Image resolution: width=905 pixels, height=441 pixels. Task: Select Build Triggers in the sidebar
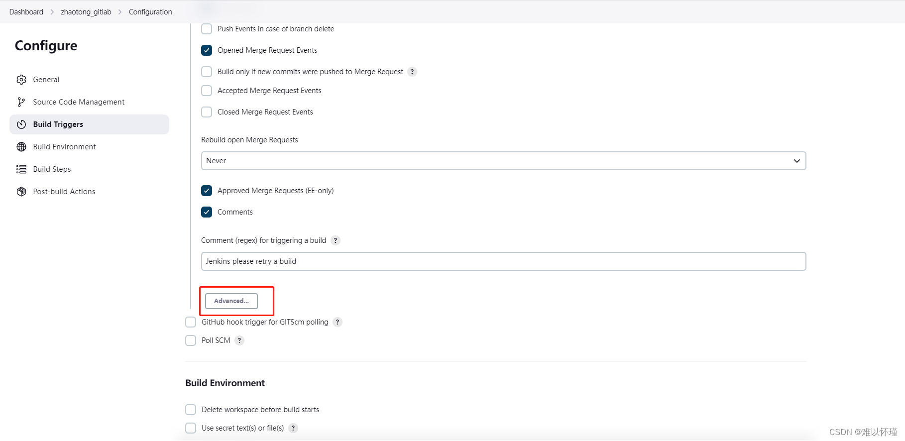pyautogui.click(x=89, y=124)
